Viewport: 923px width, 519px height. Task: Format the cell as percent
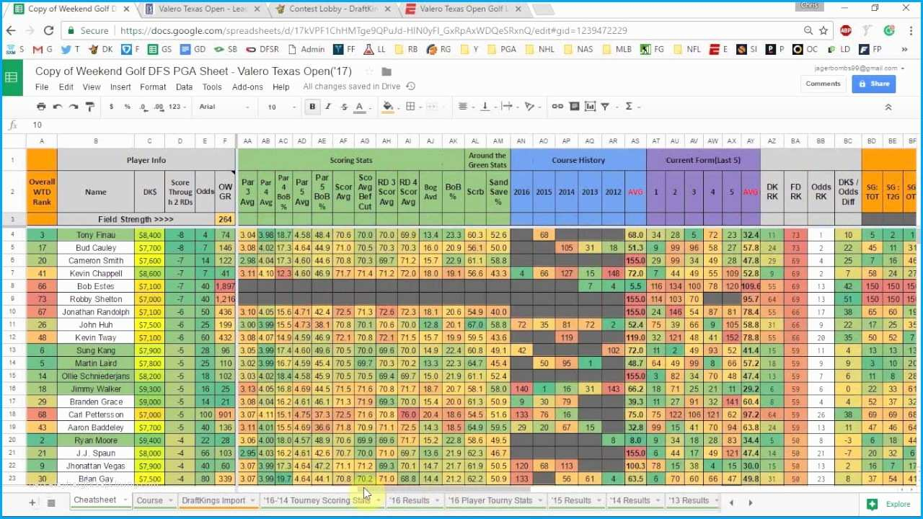127,107
